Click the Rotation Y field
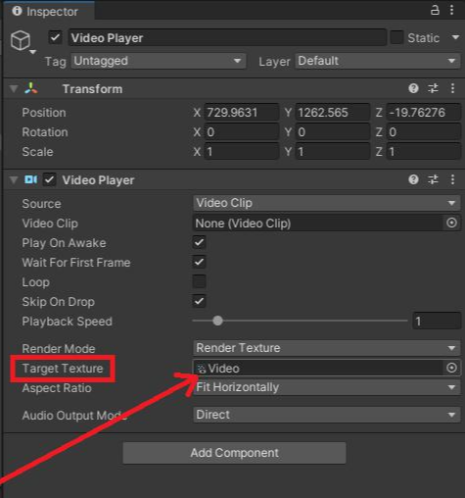The height and width of the screenshot is (498, 465). click(x=333, y=132)
